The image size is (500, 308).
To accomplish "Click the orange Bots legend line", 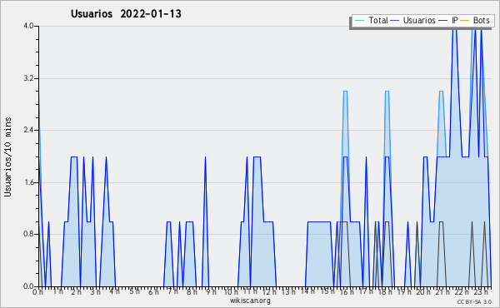I will (465, 21).
